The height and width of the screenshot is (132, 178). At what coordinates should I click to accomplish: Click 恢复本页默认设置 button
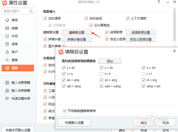click(18, 129)
